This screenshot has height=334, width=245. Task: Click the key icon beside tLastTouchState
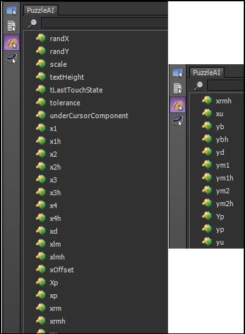pyautogui.click(x=40, y=90)
